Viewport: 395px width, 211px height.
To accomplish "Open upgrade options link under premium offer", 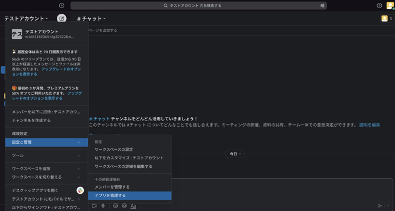I will (47, 96).
